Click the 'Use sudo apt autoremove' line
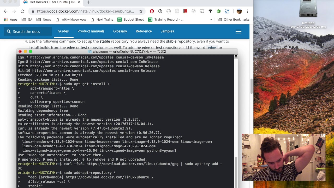 [61, 155]
